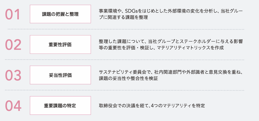Click the line 課題の妥当性や整合性を検証
This screenshot has width=259, height=121.
point(128,78)
